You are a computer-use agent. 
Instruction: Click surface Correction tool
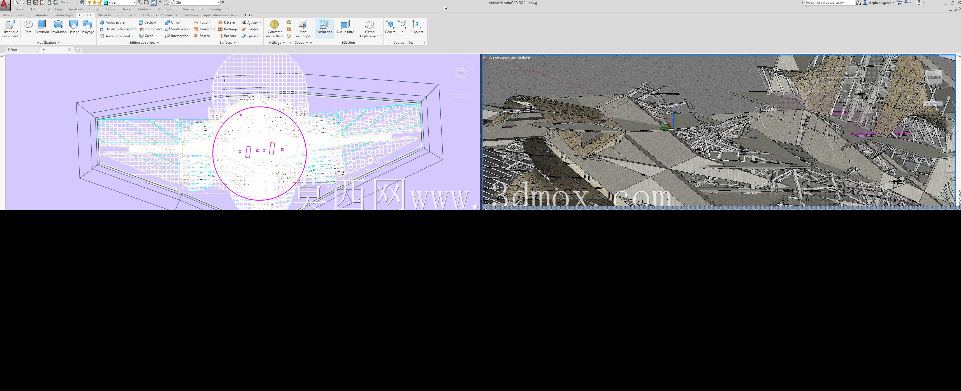coord(205,29)
